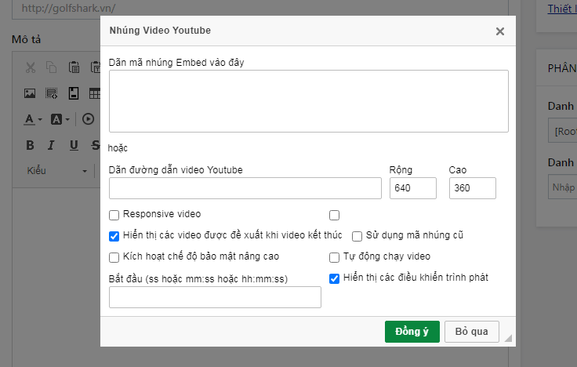
Task: Click the Youtube video URL input field
Action: (245, 188)
